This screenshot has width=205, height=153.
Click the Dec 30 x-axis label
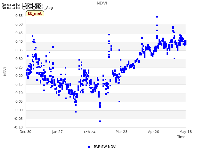tap(26, 132)
